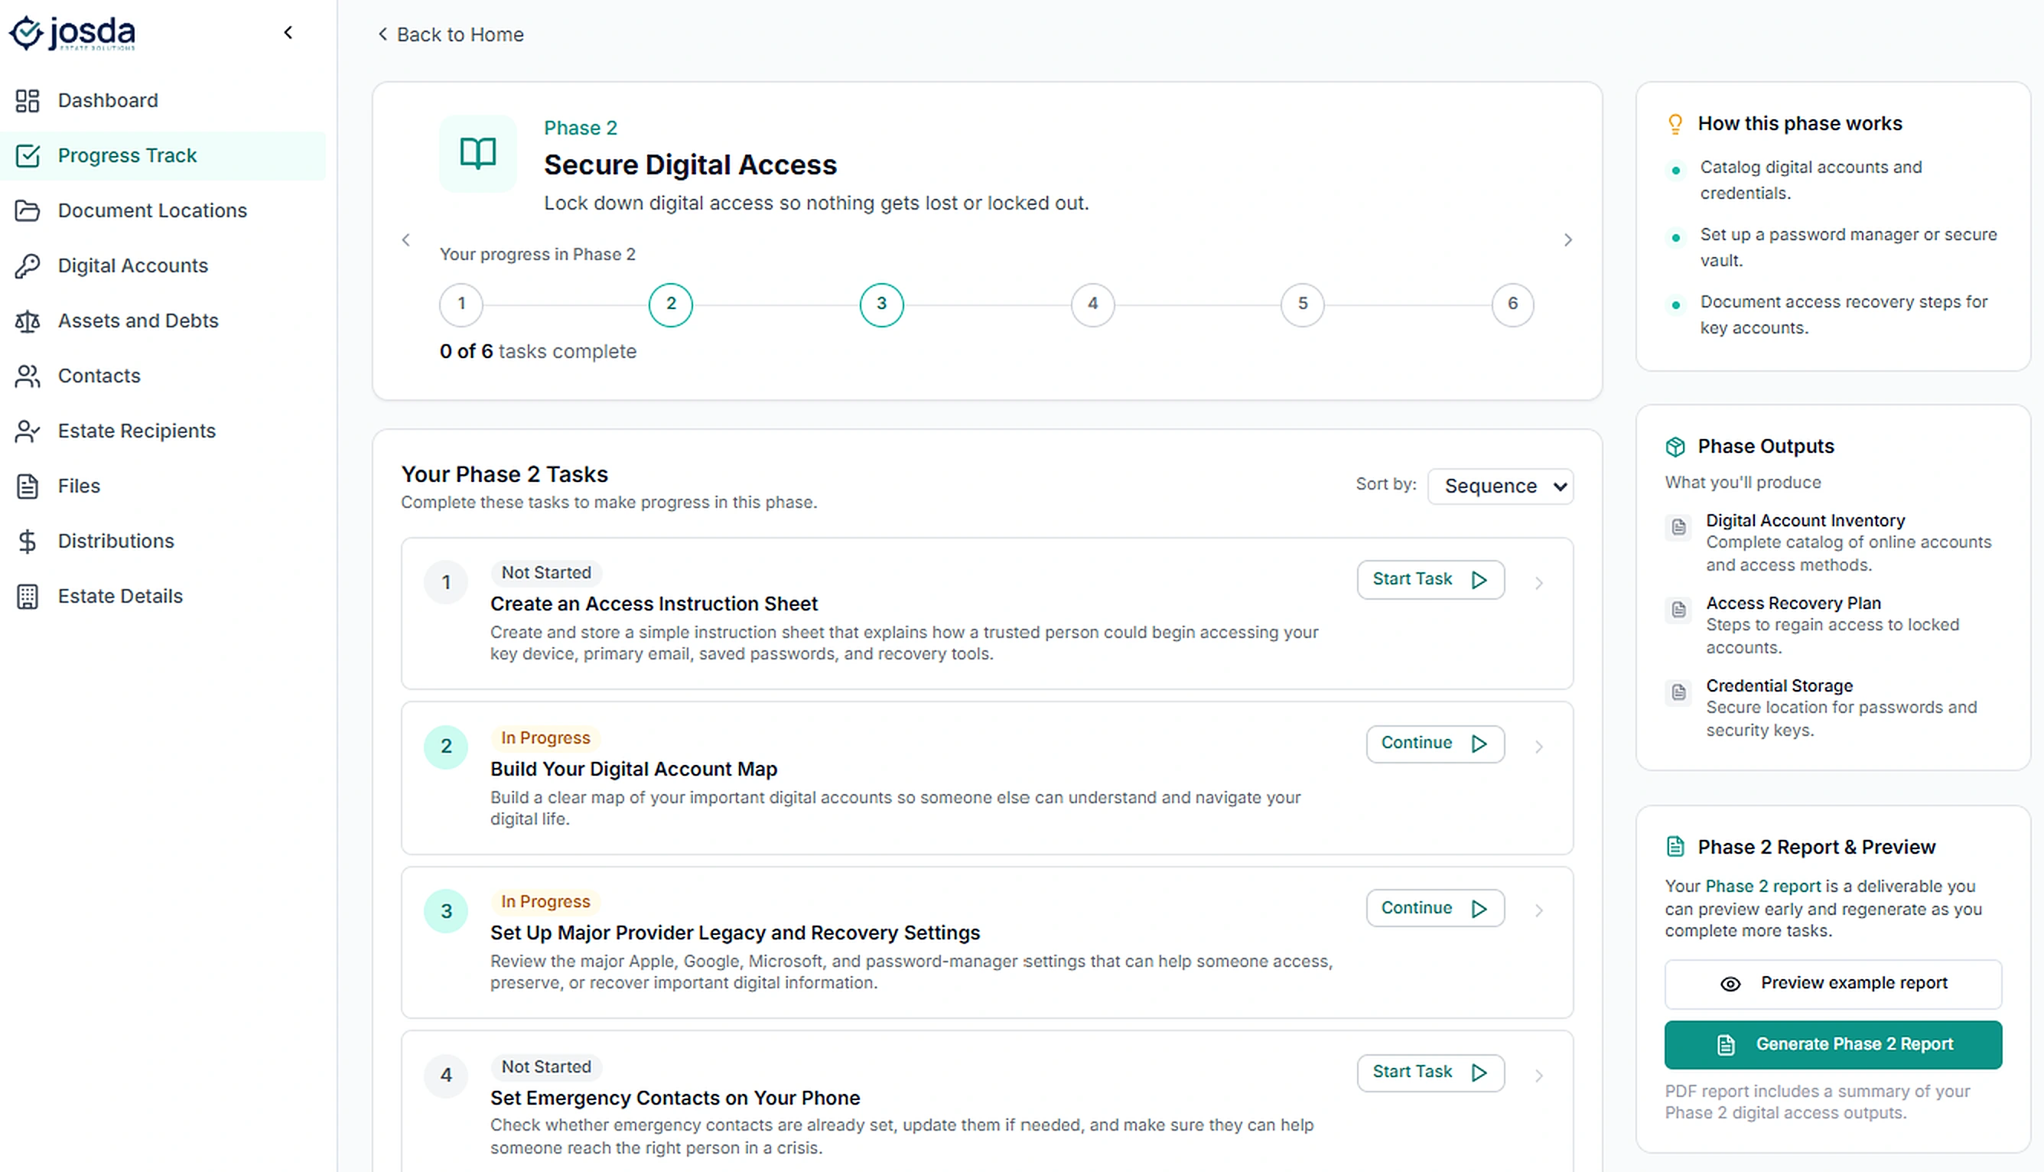Click the Estate Recipients user-check icon
The image size is (2044, 1172).
(x=28, y=431)
